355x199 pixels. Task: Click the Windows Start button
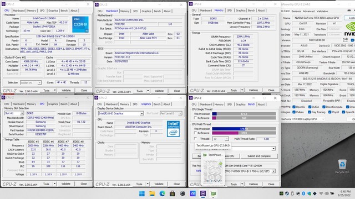[142, 193]
